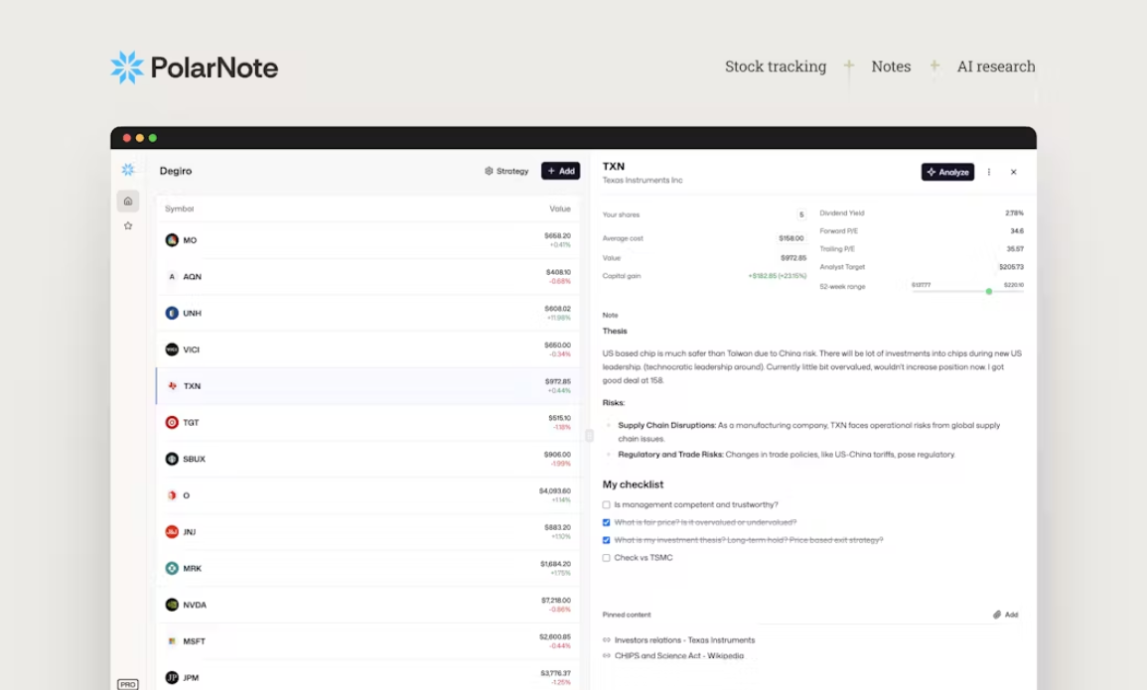The image size is (1147, 690).
Task: Click the JNJ stock logo icon
Action: pos(172,532)
